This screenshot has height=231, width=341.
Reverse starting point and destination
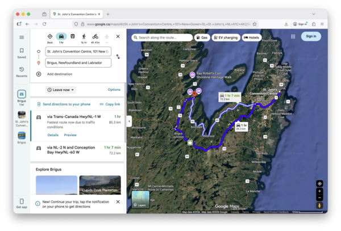coord(118,57)
